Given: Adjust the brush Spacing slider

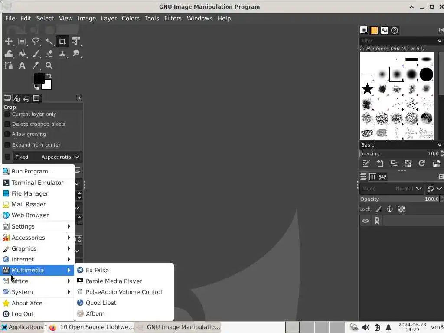Looking at the screenshot, I should (399, 153).
